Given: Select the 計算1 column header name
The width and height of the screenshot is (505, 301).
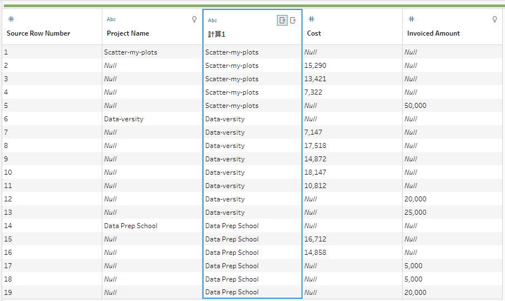Looking at the screenshot, I should click(x=217, y=34).
